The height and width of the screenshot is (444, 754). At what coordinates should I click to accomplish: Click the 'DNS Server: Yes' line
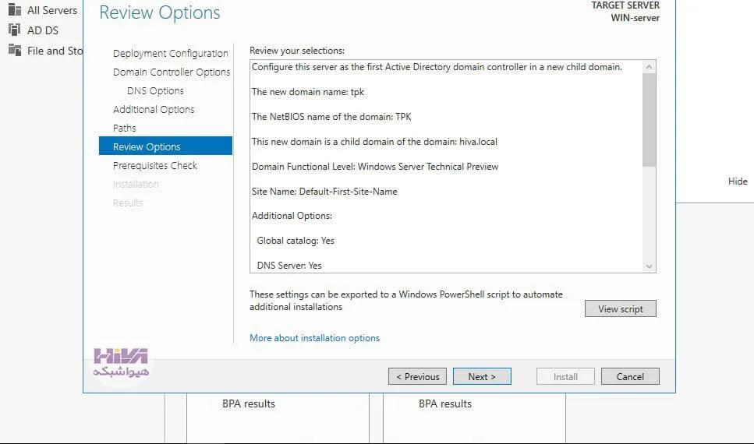289,266
